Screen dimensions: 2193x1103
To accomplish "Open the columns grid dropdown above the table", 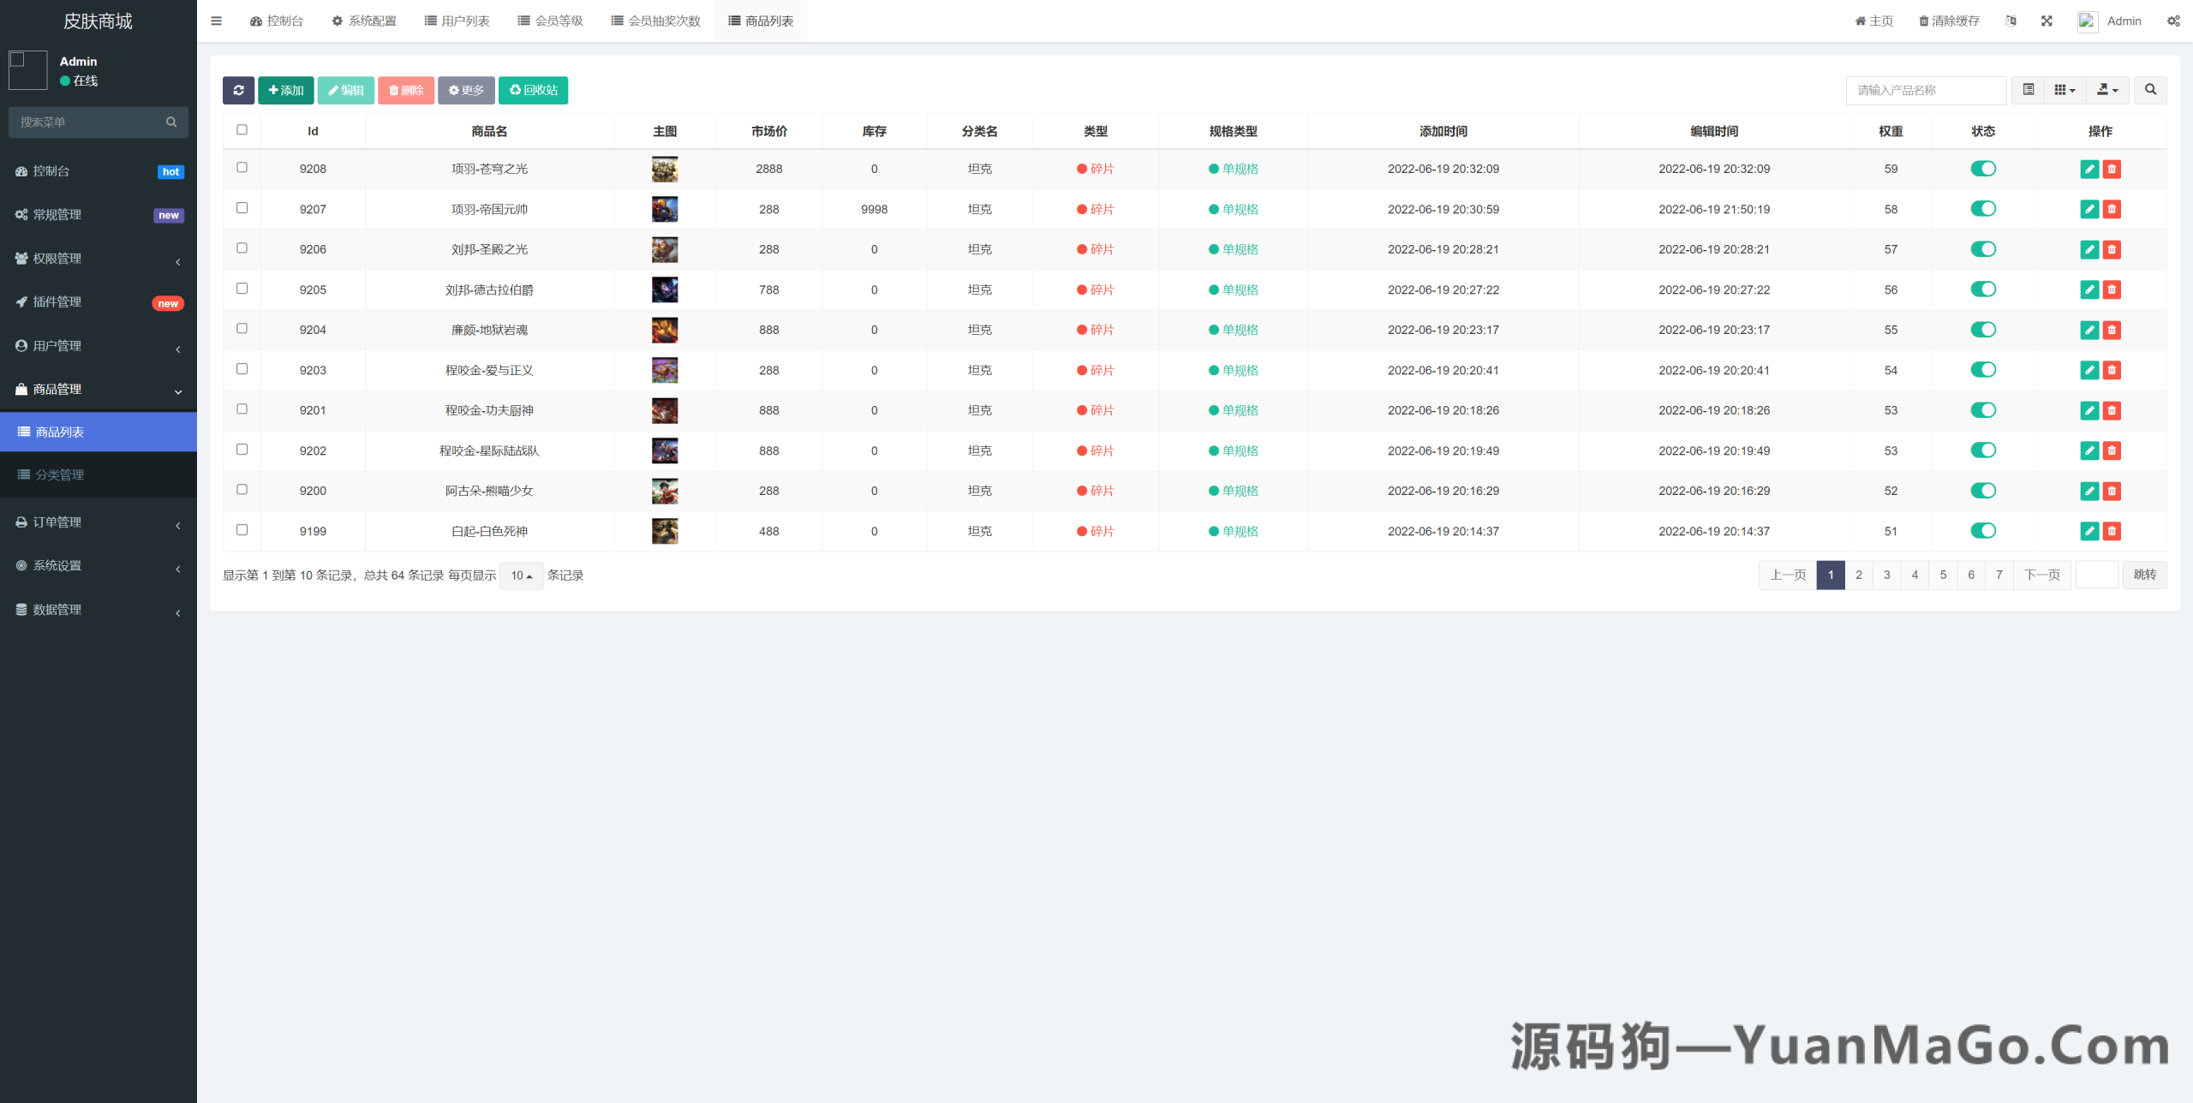I will 2065,90.
